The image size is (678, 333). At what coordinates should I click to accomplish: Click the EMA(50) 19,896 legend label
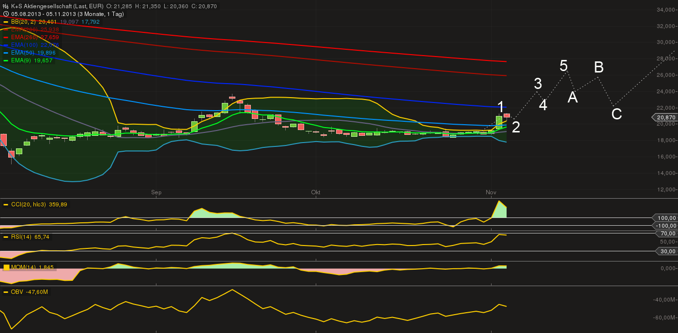pos(33,53)
